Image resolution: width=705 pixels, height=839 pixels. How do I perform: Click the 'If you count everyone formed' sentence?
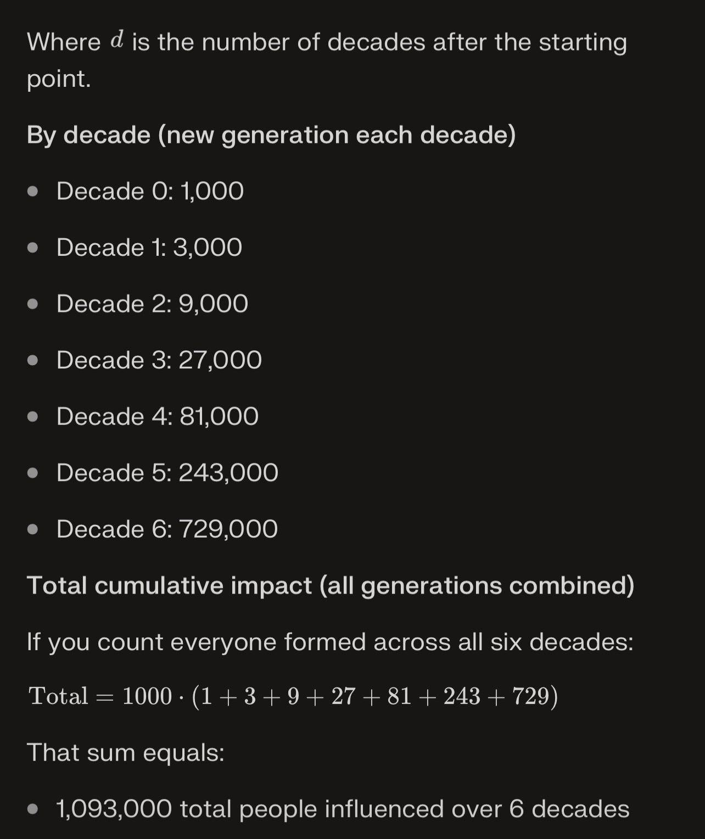(330, 642)
